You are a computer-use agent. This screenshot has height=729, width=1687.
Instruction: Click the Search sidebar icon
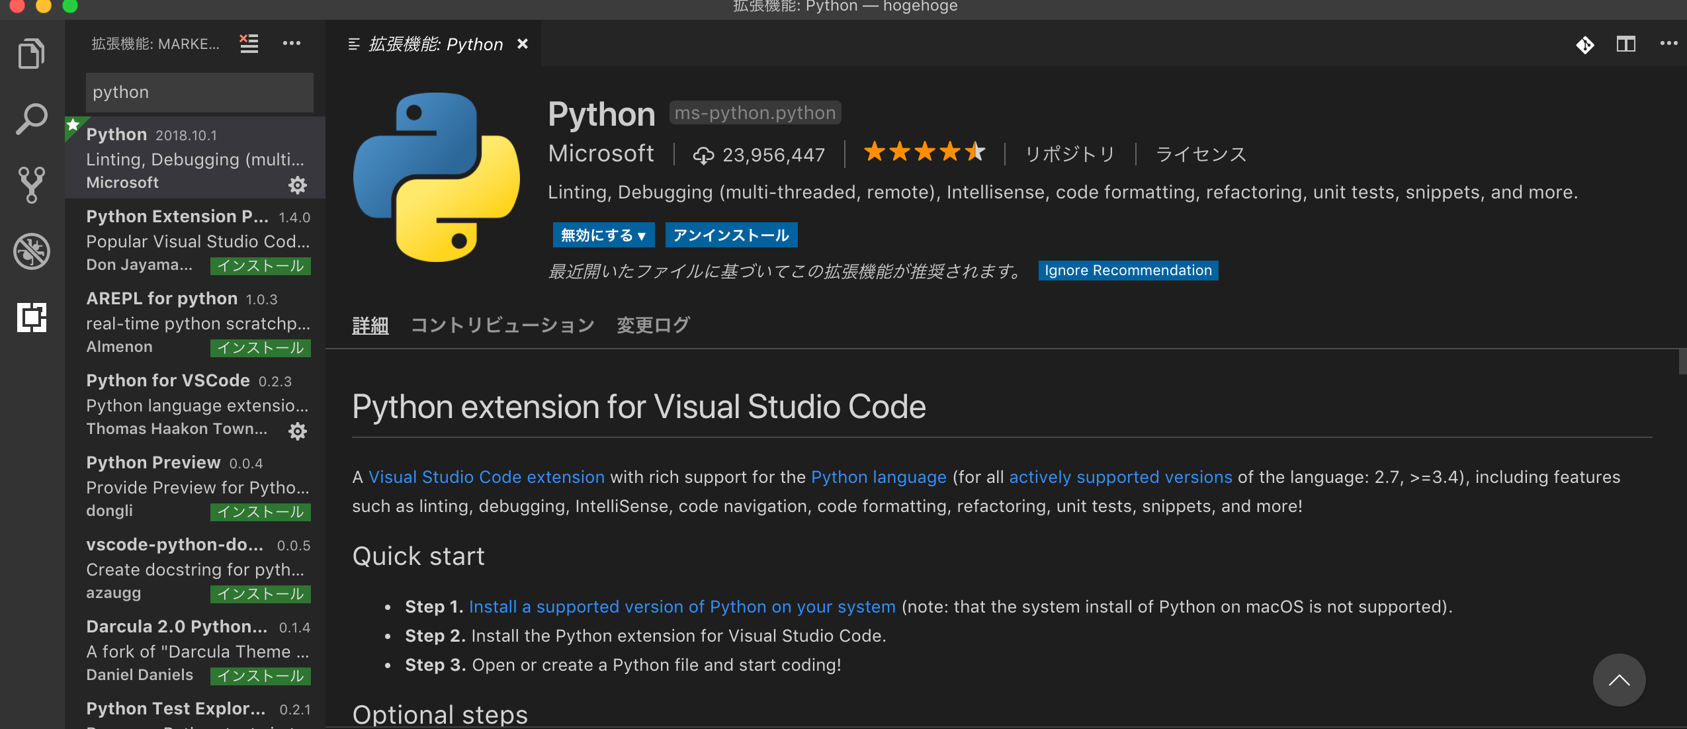coord(30,116)
